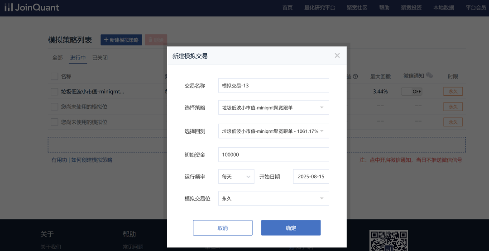489x251 pixels.
Task: Tick the checkbox for 垃圾低波小市值-miniqmt strategy
Action: pyautogui.click(x=54, y=92)
